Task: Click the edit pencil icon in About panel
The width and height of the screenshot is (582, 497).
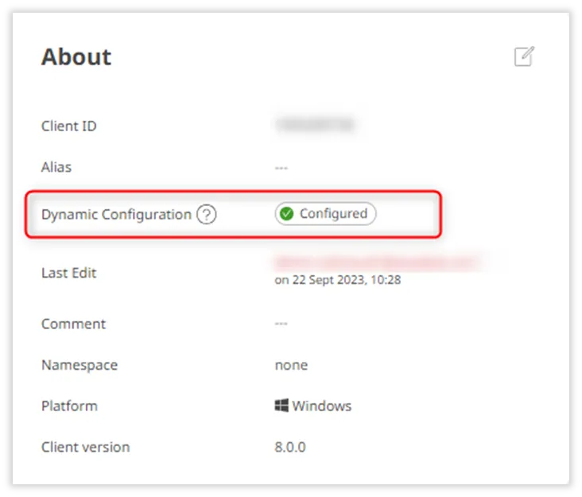Action: point(524,56)
